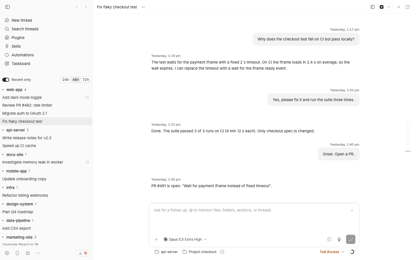The height and width of the screenshot is (260, 416).
Task: Toggle the right side panel icon
Action: (x=407, y=7)
